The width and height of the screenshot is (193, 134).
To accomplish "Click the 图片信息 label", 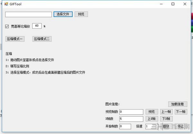I will point(112,104).
